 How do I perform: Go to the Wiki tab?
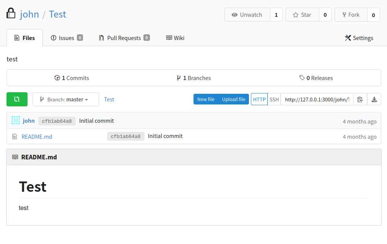[x=175, y=38]
